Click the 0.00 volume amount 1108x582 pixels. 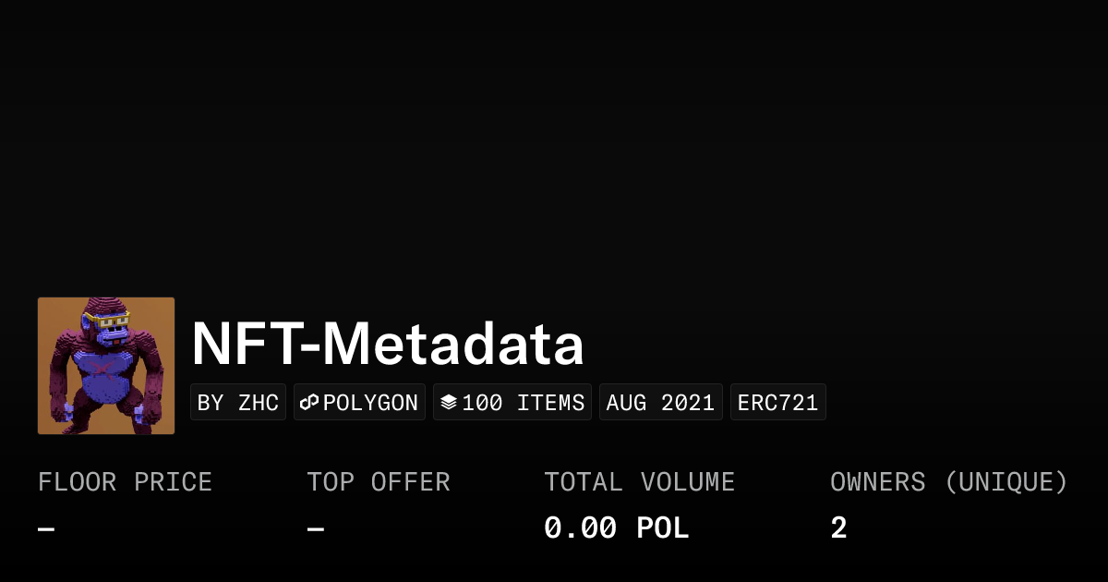click(x=580, y=528)
